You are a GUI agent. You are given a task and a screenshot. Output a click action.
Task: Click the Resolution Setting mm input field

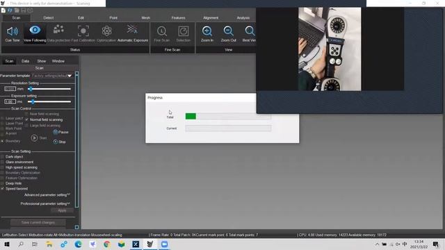point(10,89)
